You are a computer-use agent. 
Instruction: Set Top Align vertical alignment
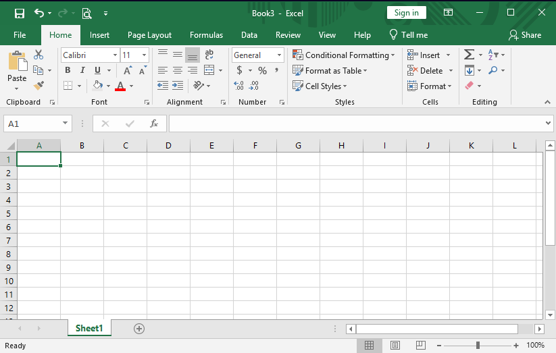(163, 55)
